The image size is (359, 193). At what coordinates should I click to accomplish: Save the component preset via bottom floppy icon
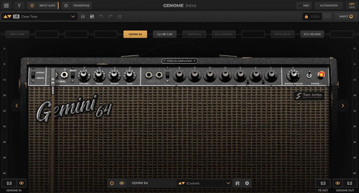tap(238, 183)
